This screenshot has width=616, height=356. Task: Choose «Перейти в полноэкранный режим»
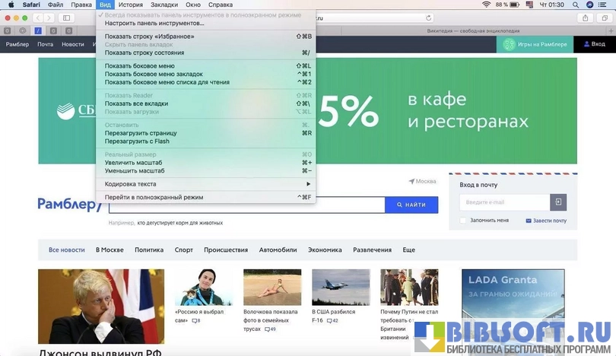tap(154, 197)
